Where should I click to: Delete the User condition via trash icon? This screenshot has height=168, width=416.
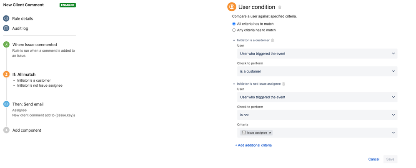pyautogui.click(x=280, y=8)
